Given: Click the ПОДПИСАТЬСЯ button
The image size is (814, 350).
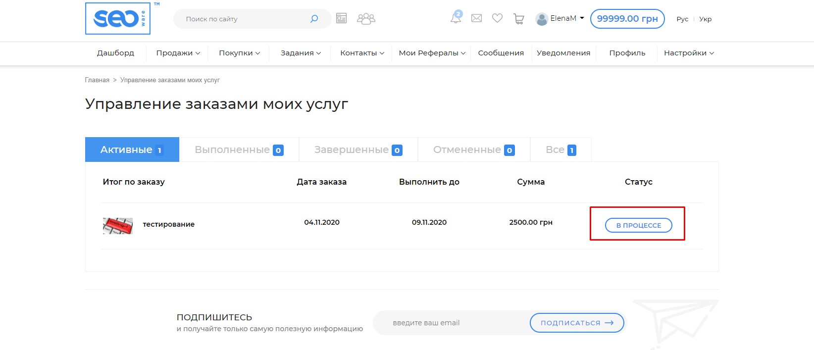Looking at the screenshot, I should [576, 323].
